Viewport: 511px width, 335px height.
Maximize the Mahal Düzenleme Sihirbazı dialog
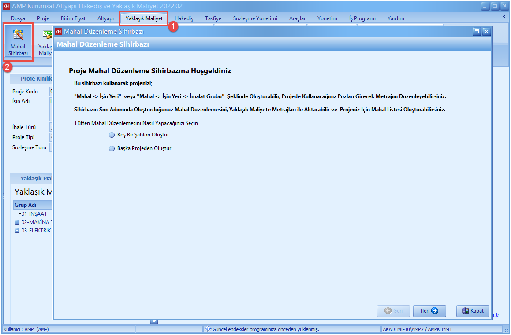point(477,32)
